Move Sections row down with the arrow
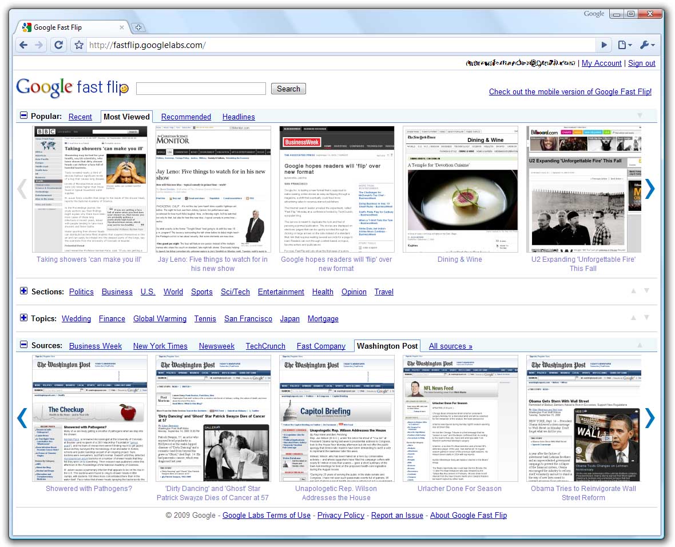675x547 pixels. 646,291
